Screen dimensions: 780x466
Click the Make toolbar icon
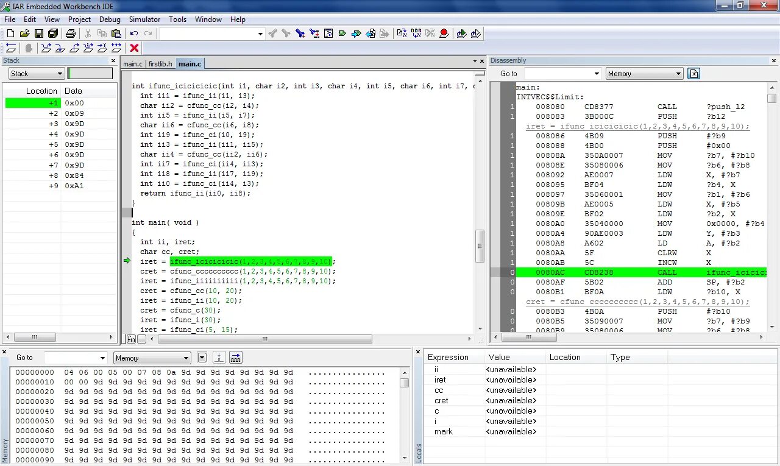416,34
